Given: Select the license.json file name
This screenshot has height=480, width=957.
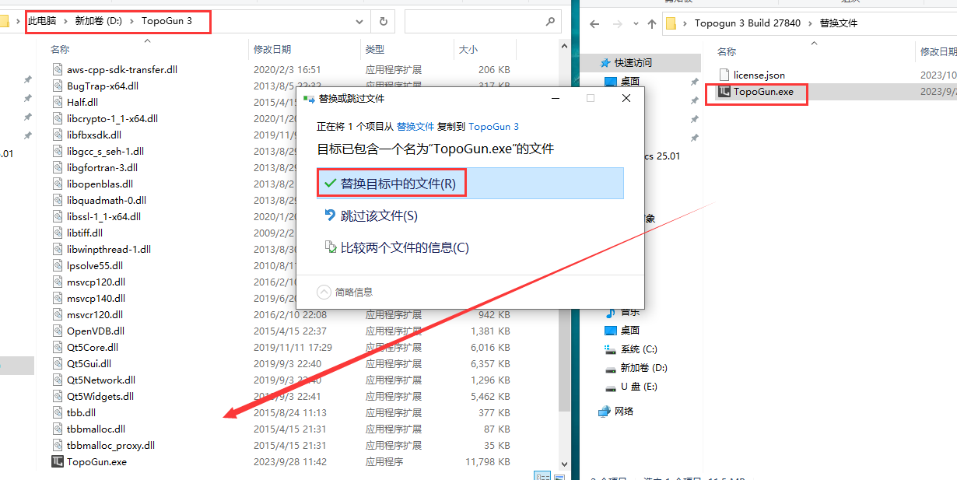Looking at the screenshot, I should (759, 75).
